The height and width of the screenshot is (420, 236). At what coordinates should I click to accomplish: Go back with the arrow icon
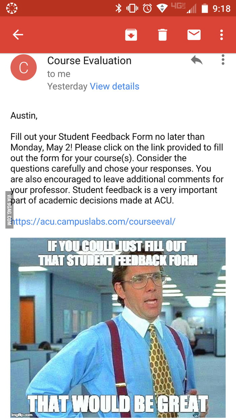click(x=18, y=34)
